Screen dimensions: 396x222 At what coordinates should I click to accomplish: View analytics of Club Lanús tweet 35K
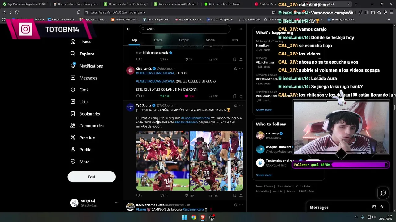[x=213, y=96]
